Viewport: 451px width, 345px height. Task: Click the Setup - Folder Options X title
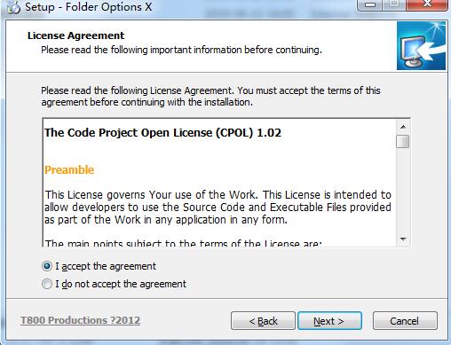click(88, 7)
